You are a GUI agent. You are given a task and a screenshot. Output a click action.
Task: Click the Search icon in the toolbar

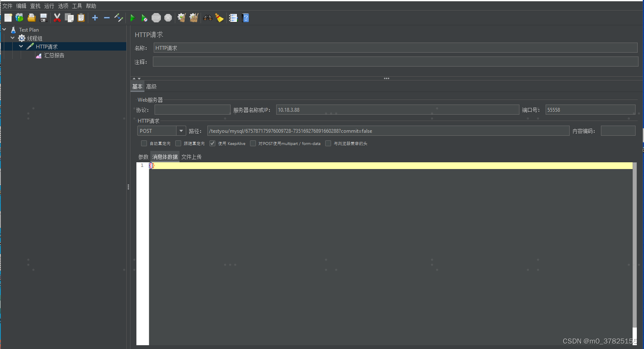click(x=207, y=18)
